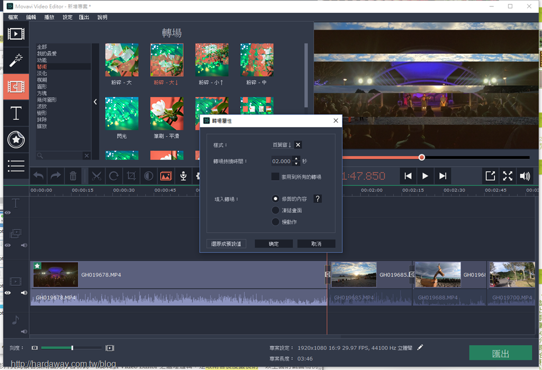The image size is (542, 370).
Task: Open the 編輯 menu
Action: tap(31, 17)
